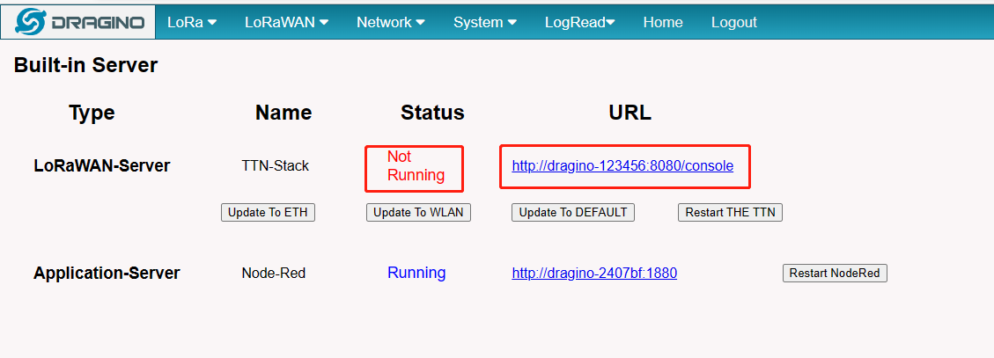Click the Status column header
This screenshot has height=358, width=994.
(432, 113)
